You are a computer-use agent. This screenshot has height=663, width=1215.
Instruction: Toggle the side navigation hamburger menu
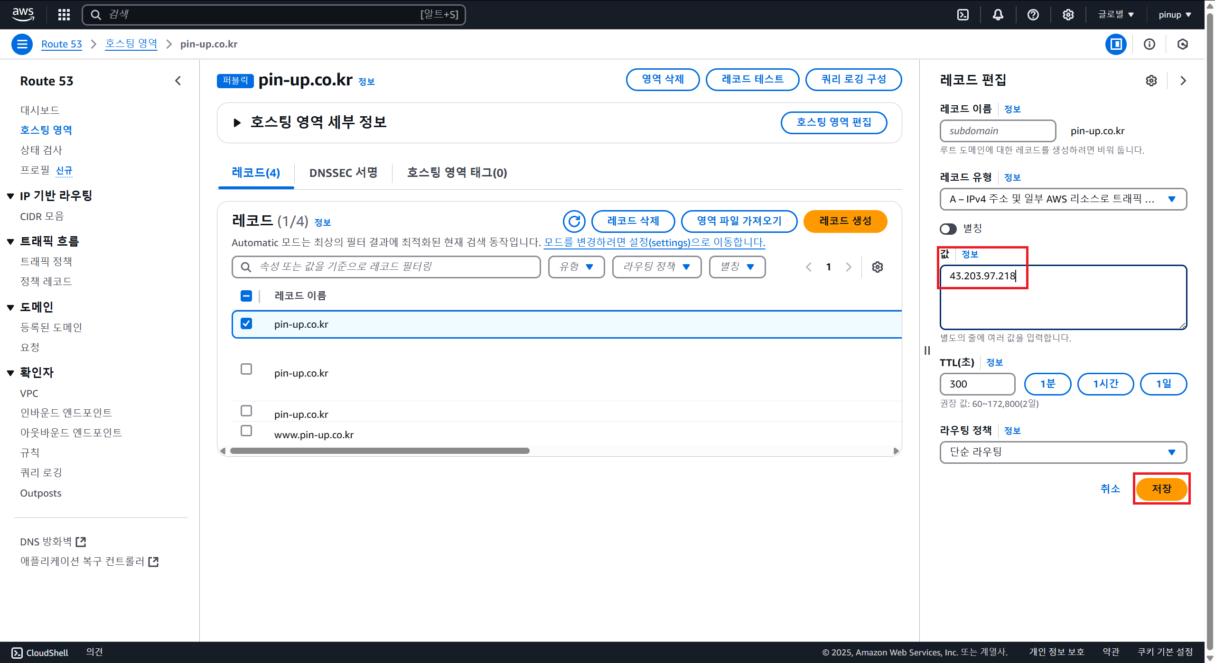pyautogui.click(x=22, y=44)
